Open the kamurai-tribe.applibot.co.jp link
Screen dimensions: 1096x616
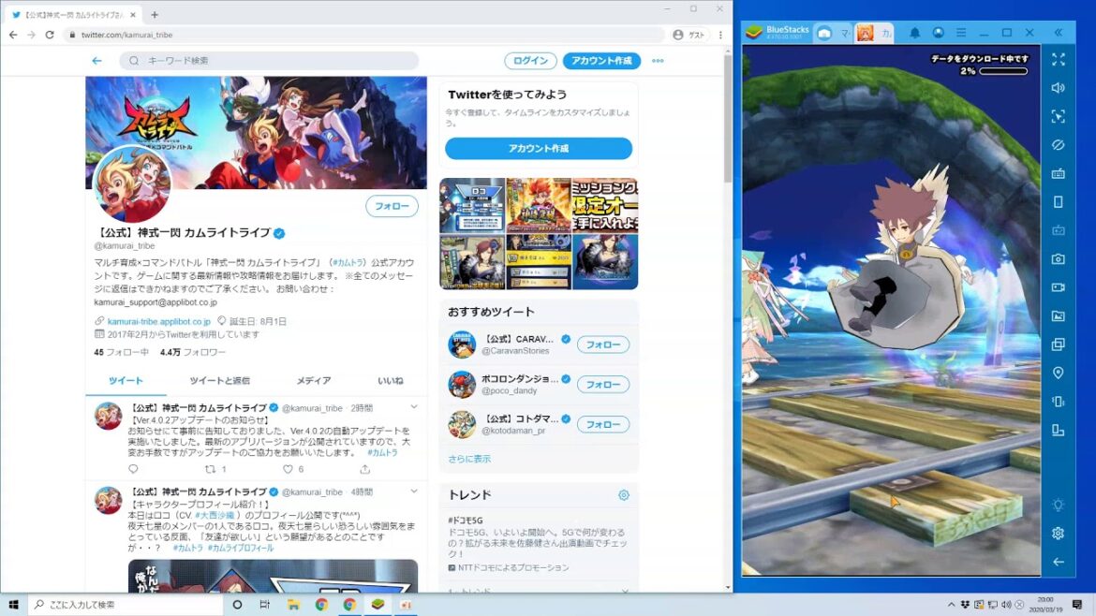click(158, 321)
